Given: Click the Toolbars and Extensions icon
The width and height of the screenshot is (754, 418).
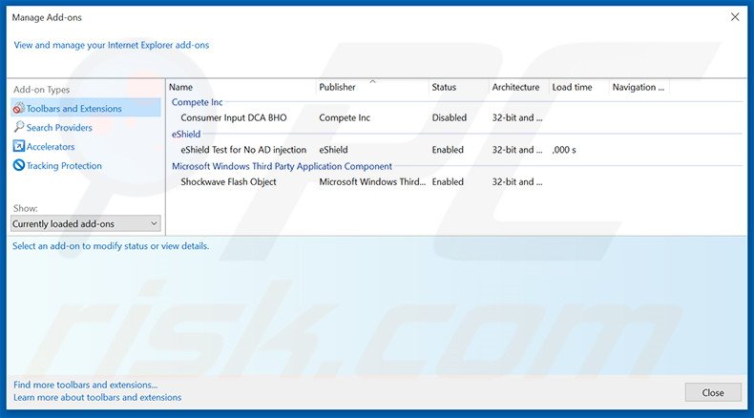Looking at the screenshot, I should pyautogui.click(x=19, y=108).
